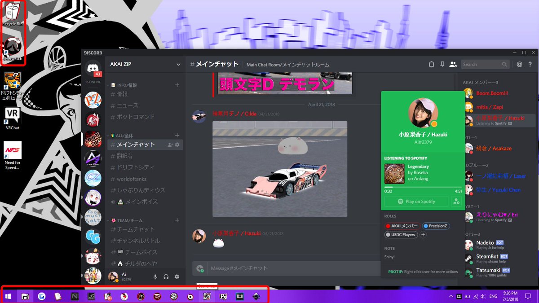
Task: Open user settings gear beside Ai
Action: 177,277
